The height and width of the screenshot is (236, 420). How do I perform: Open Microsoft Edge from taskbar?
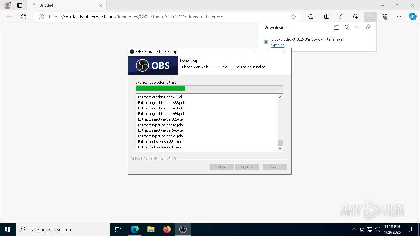tap(135, 229)
